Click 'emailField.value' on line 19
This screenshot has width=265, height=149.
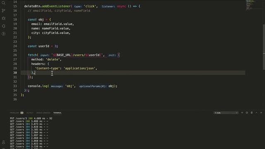coord(58,24)
